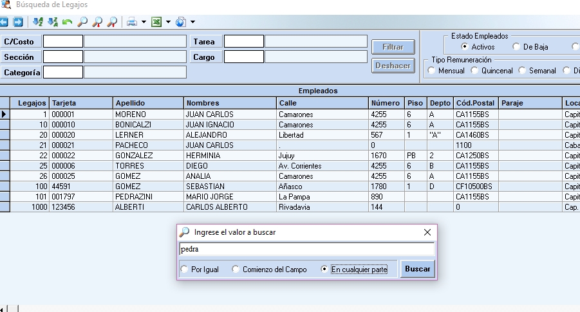This screenshot has height=312, width=580.
Task: Sort descending Z to A
Action: tap(53, 22)
